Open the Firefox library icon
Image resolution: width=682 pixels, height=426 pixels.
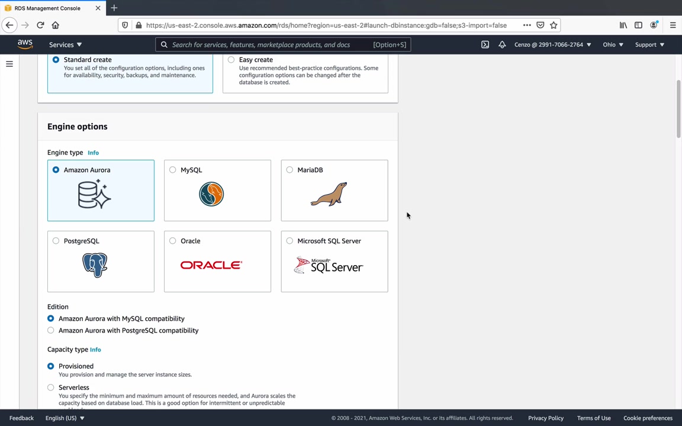(623, 25)
